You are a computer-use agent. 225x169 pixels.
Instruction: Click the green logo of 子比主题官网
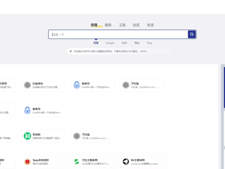(x=77, y=161)
